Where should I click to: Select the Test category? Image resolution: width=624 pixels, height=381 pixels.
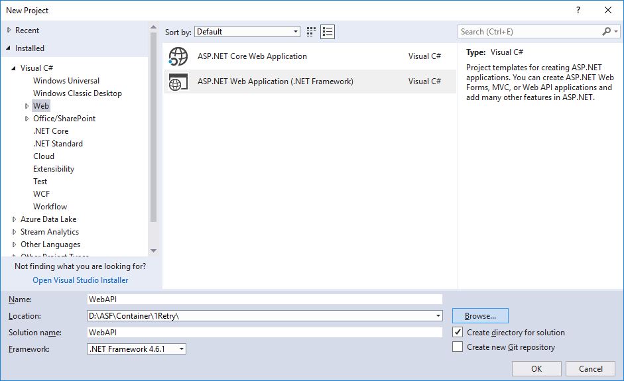pos(40,182)
